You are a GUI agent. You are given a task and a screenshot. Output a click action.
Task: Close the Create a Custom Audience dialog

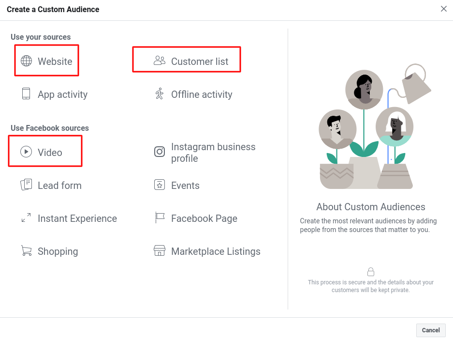tap(443, 9)
